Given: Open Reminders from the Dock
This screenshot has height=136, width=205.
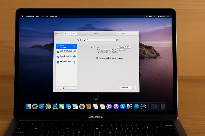Looking at the screenshot, I should [96, 107].
